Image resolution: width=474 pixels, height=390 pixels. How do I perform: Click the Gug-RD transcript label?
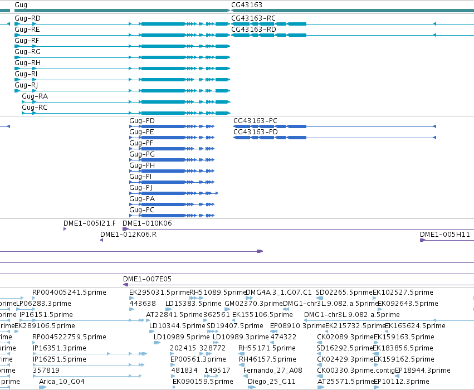click(x=27, y=18)
